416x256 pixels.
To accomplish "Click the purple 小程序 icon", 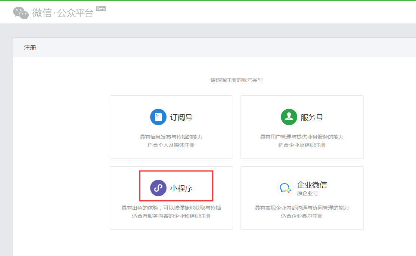I will 158,188.
